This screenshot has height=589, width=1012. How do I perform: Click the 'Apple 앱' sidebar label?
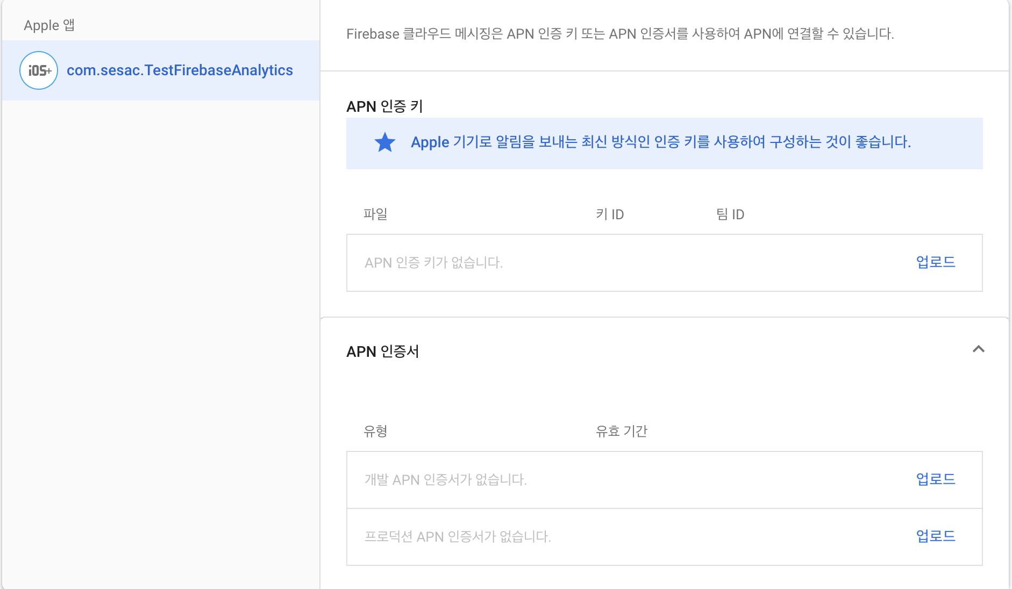pyautogui.click(x=49, y=25)
